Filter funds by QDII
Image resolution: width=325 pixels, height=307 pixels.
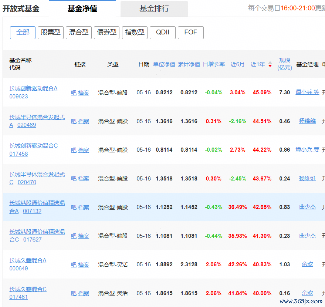pos(163,33)
